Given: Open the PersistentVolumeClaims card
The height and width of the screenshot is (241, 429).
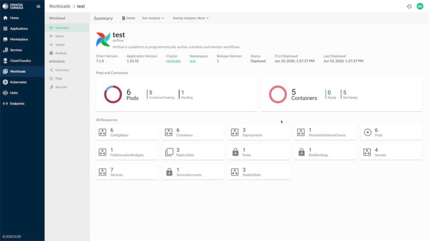Looking at the screenshot, I should click(325, 132).
